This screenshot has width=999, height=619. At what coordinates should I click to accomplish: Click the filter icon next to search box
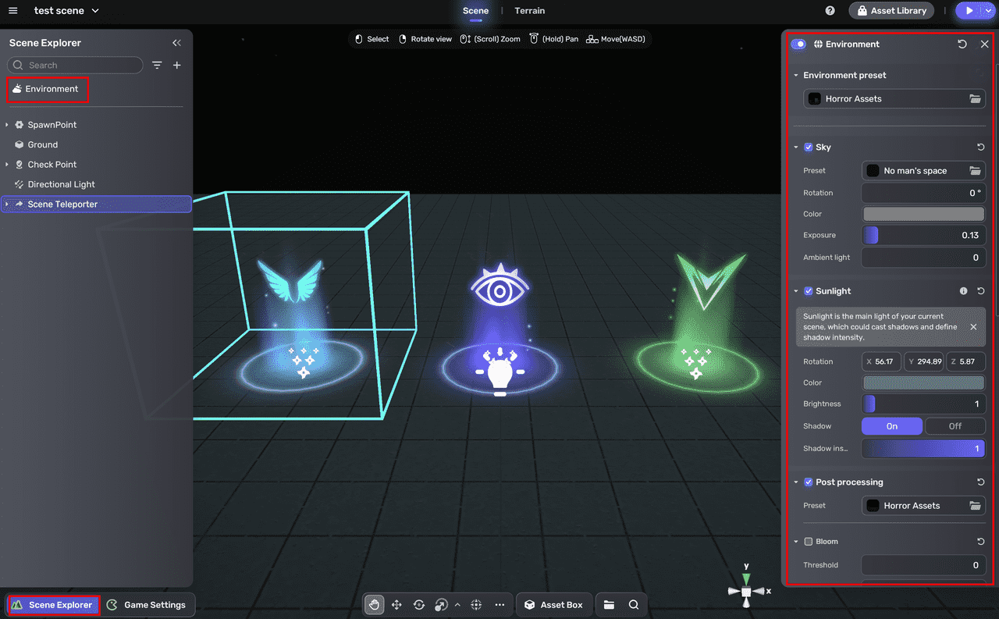[157, 66]
